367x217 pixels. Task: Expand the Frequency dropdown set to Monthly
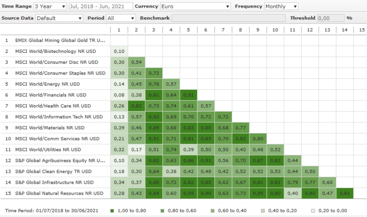(x=281, y=7)
